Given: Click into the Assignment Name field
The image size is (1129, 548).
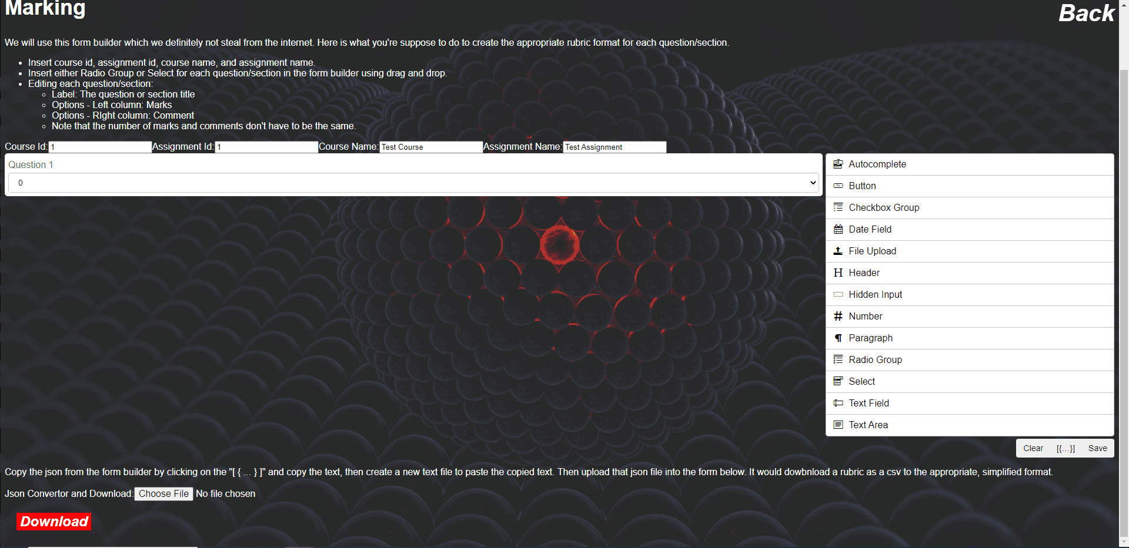Looking at the screenshot, I should click(x=614, y=147).
